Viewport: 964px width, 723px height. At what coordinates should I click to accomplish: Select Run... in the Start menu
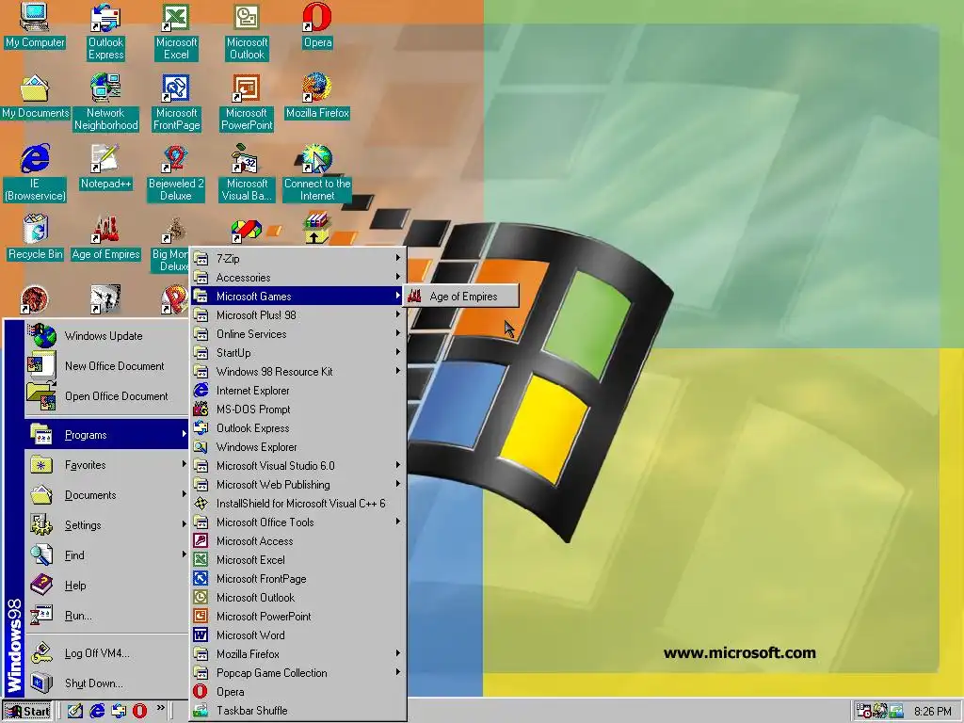107,616
